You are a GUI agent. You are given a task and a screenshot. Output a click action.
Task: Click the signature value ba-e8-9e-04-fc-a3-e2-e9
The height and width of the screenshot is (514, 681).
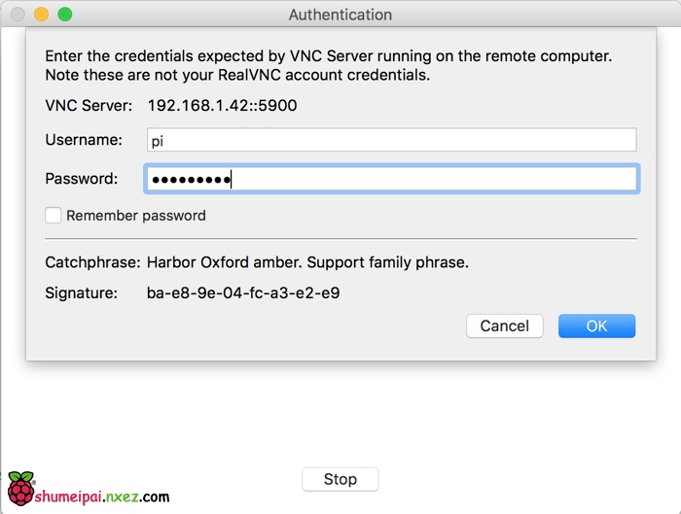(242, 291)
